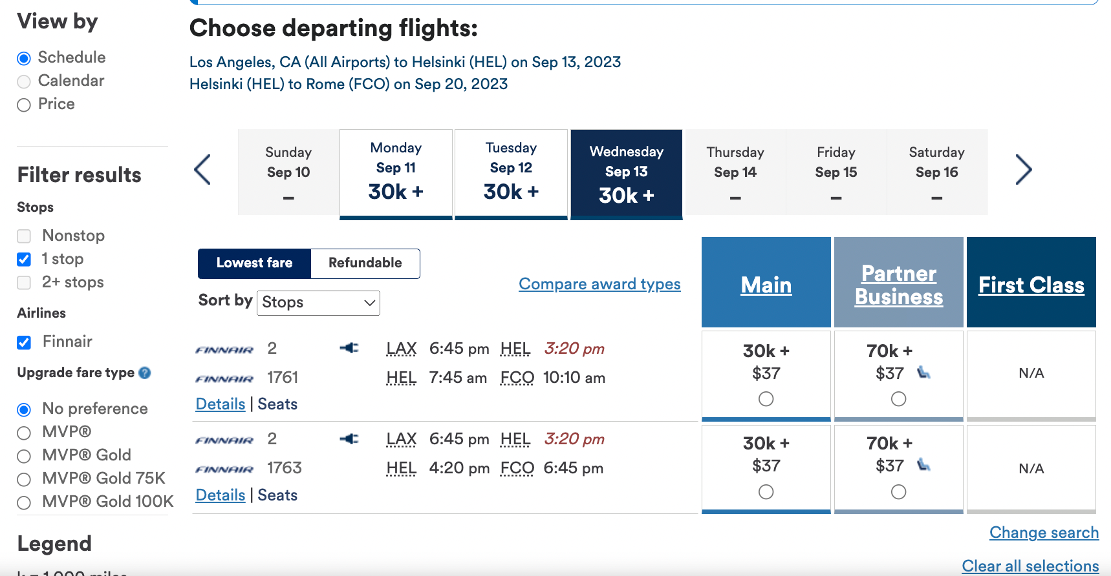
Task: Open the Compare award types link
Action: (x=599, y=284)
